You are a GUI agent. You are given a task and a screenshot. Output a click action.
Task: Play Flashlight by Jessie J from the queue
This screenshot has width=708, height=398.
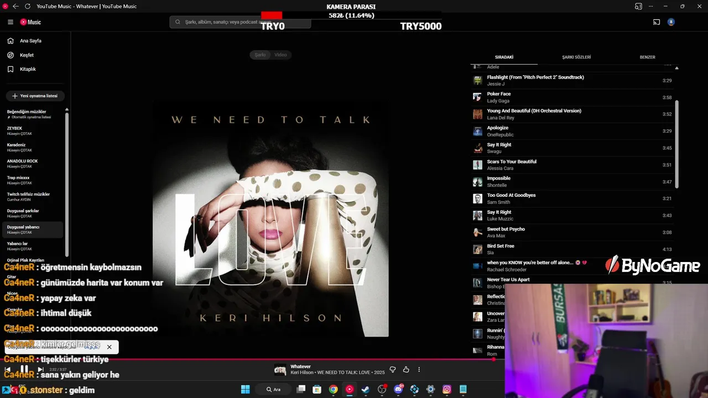pyautogui.click(x=573, y=81)
